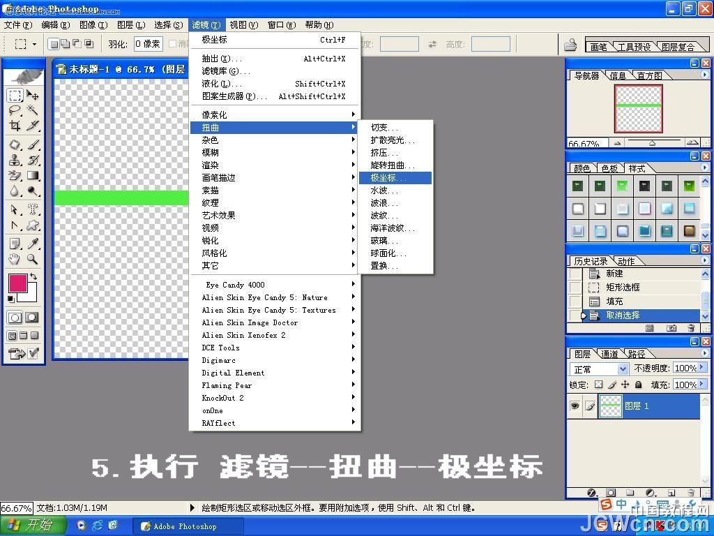Select the Gradient tool
This screenshot has height=536, width=714.
[32, 175]
